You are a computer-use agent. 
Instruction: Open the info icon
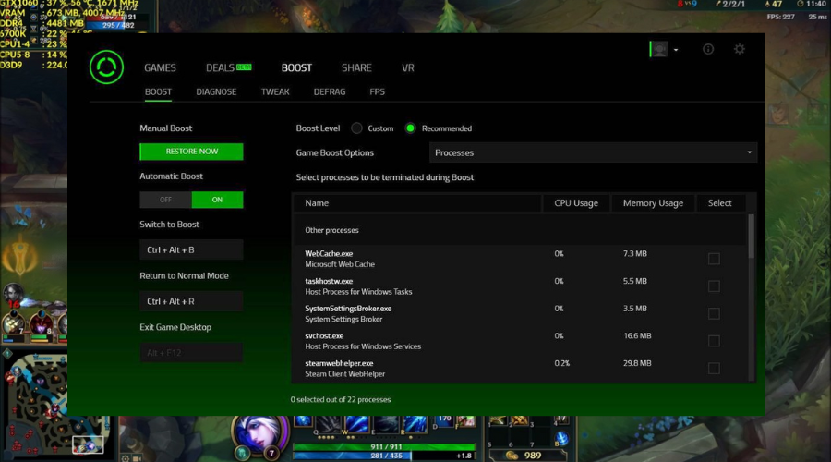(x=708, y=49)
